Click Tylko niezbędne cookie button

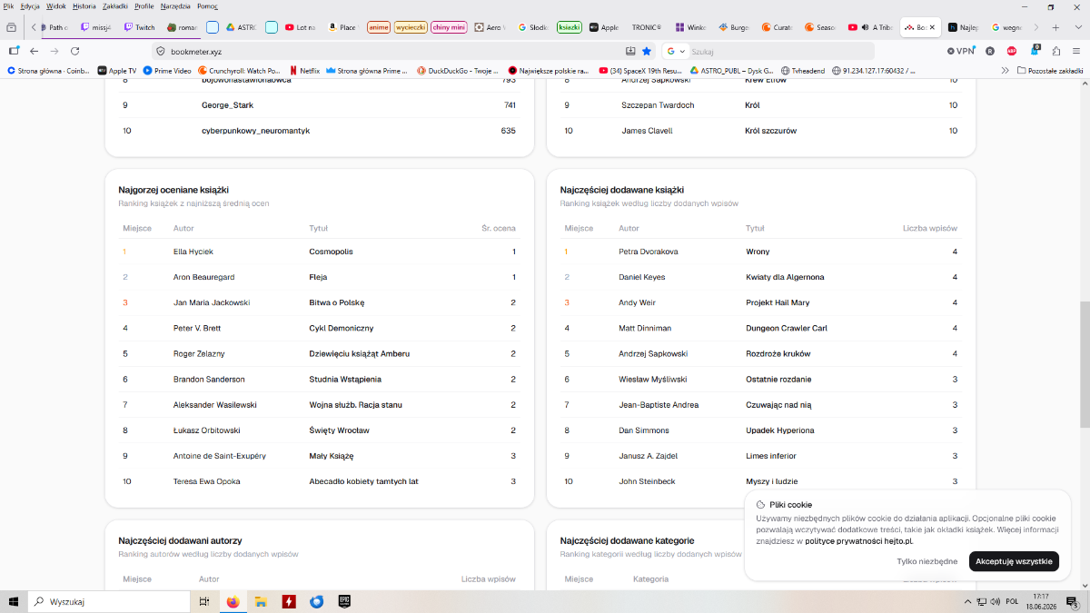point(926,561)
